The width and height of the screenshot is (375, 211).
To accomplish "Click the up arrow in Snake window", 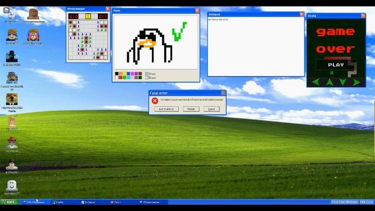I will [329, 82].
